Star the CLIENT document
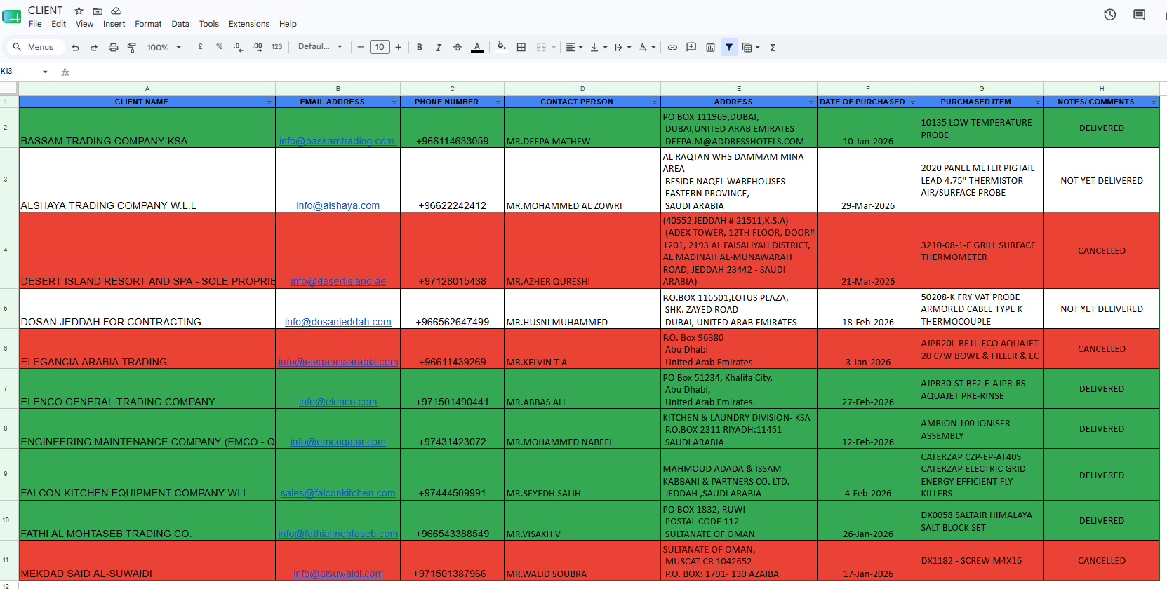This screenshot has height=589, width=1167. [79, 11]
